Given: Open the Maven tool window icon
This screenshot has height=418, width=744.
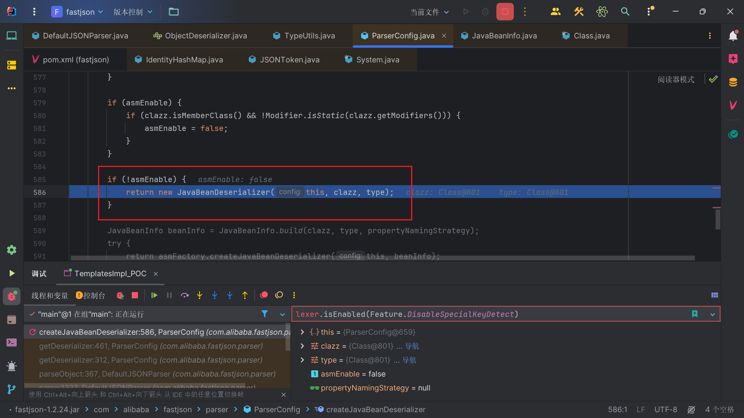Looking at the screenshot, I should [x=733, y=105].
